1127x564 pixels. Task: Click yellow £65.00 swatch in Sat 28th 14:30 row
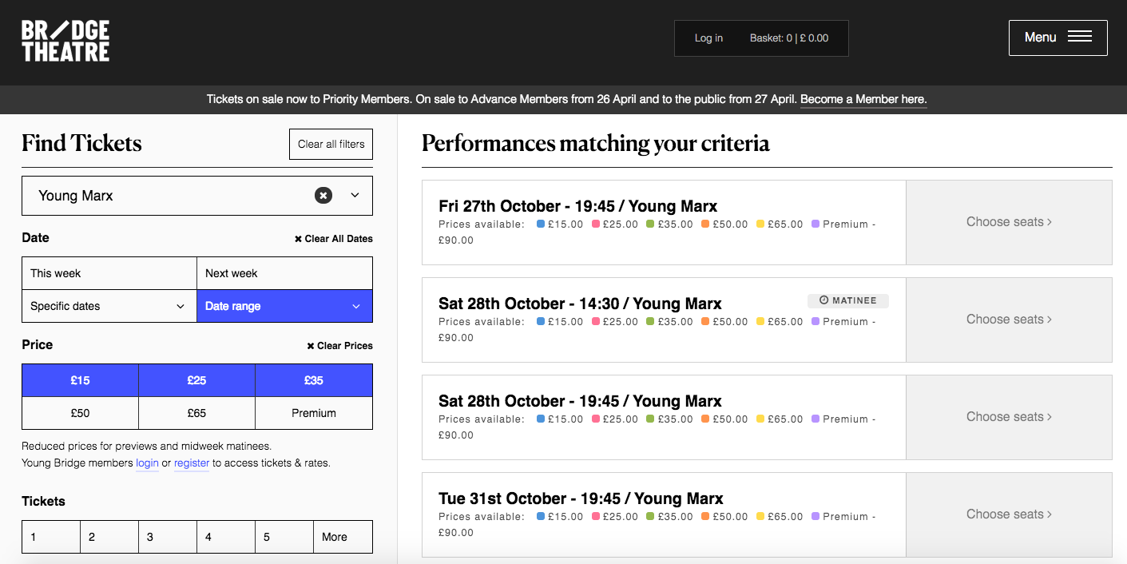point(760,322)
